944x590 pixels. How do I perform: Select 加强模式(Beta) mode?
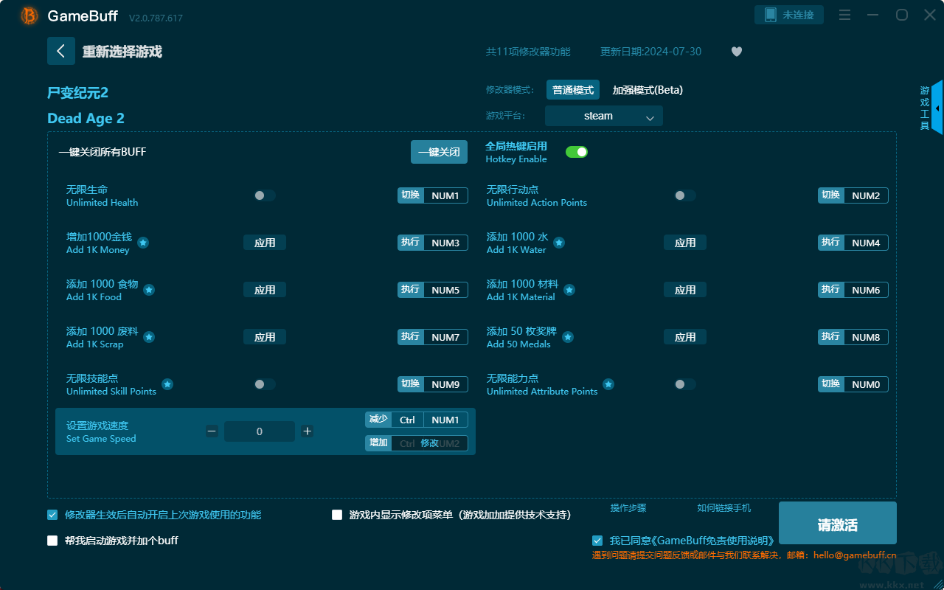tap(648, 90)
